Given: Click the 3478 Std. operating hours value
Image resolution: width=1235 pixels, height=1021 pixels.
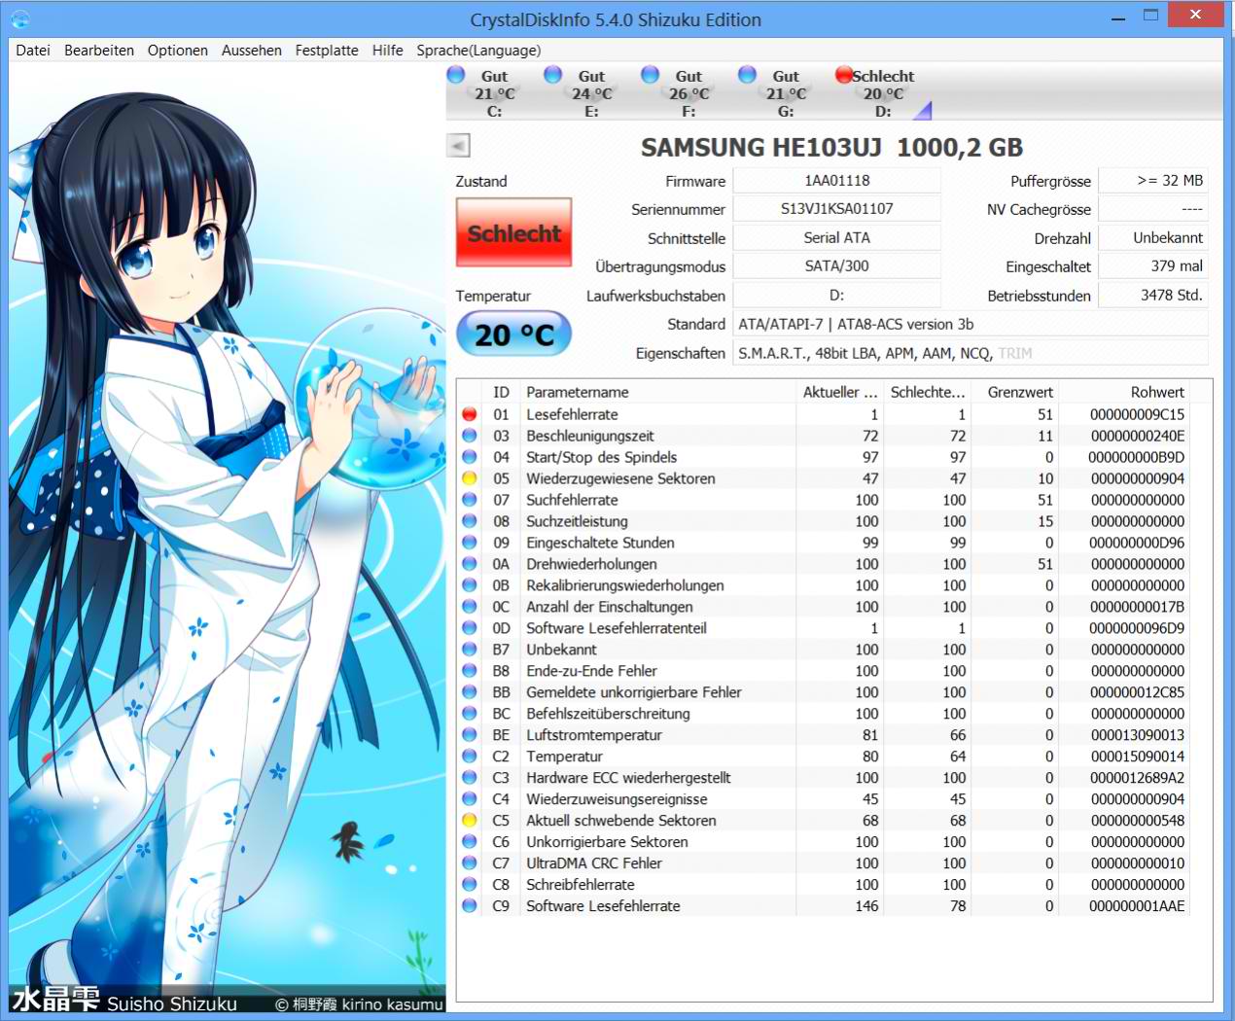Looking at the screenshot, I should 1153,295.
